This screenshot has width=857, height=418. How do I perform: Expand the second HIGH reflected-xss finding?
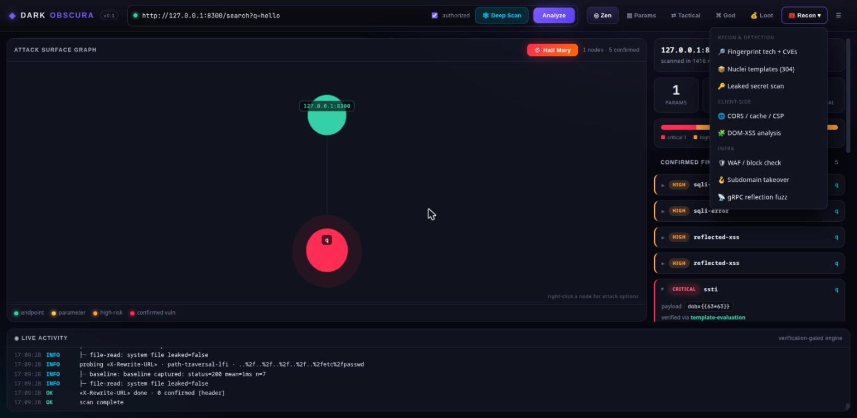point(663,264)
